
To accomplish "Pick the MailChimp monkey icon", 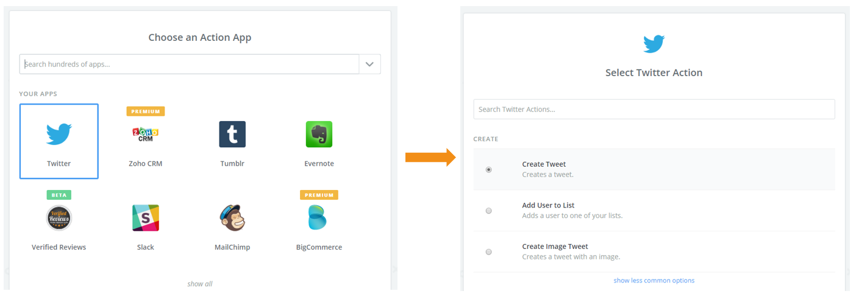I will (x=232, y=218).
